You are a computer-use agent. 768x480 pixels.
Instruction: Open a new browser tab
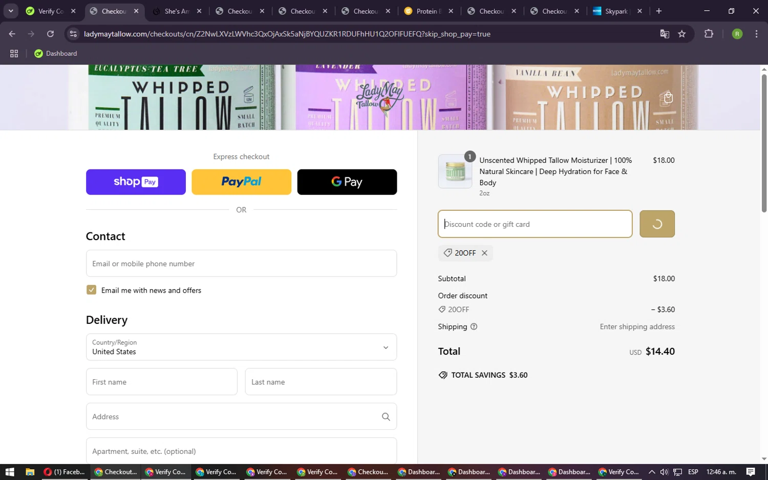point(659,11)
